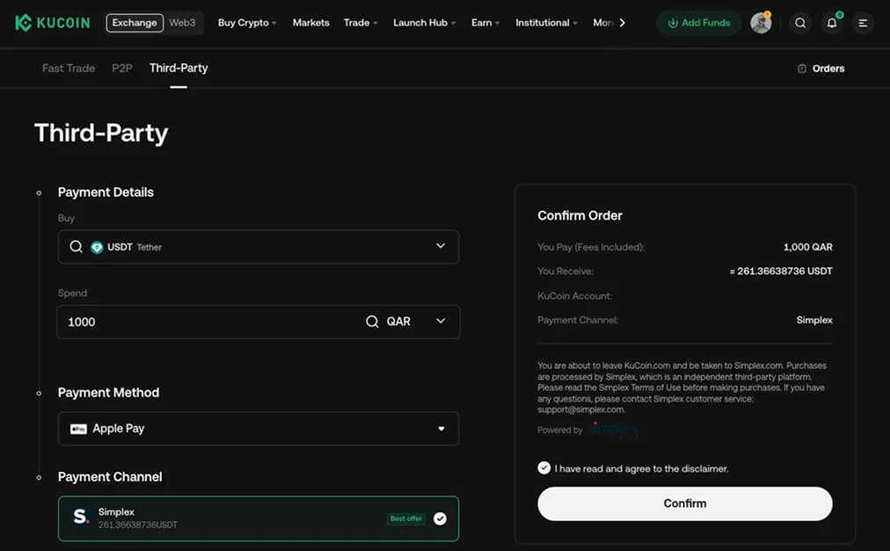Click the Powered by Simplex logo

pyautogui.click(x=613, y=429)
